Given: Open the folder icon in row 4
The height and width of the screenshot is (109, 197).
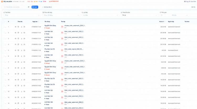Looking at the screenshot, I should click(x=24, y=45).
